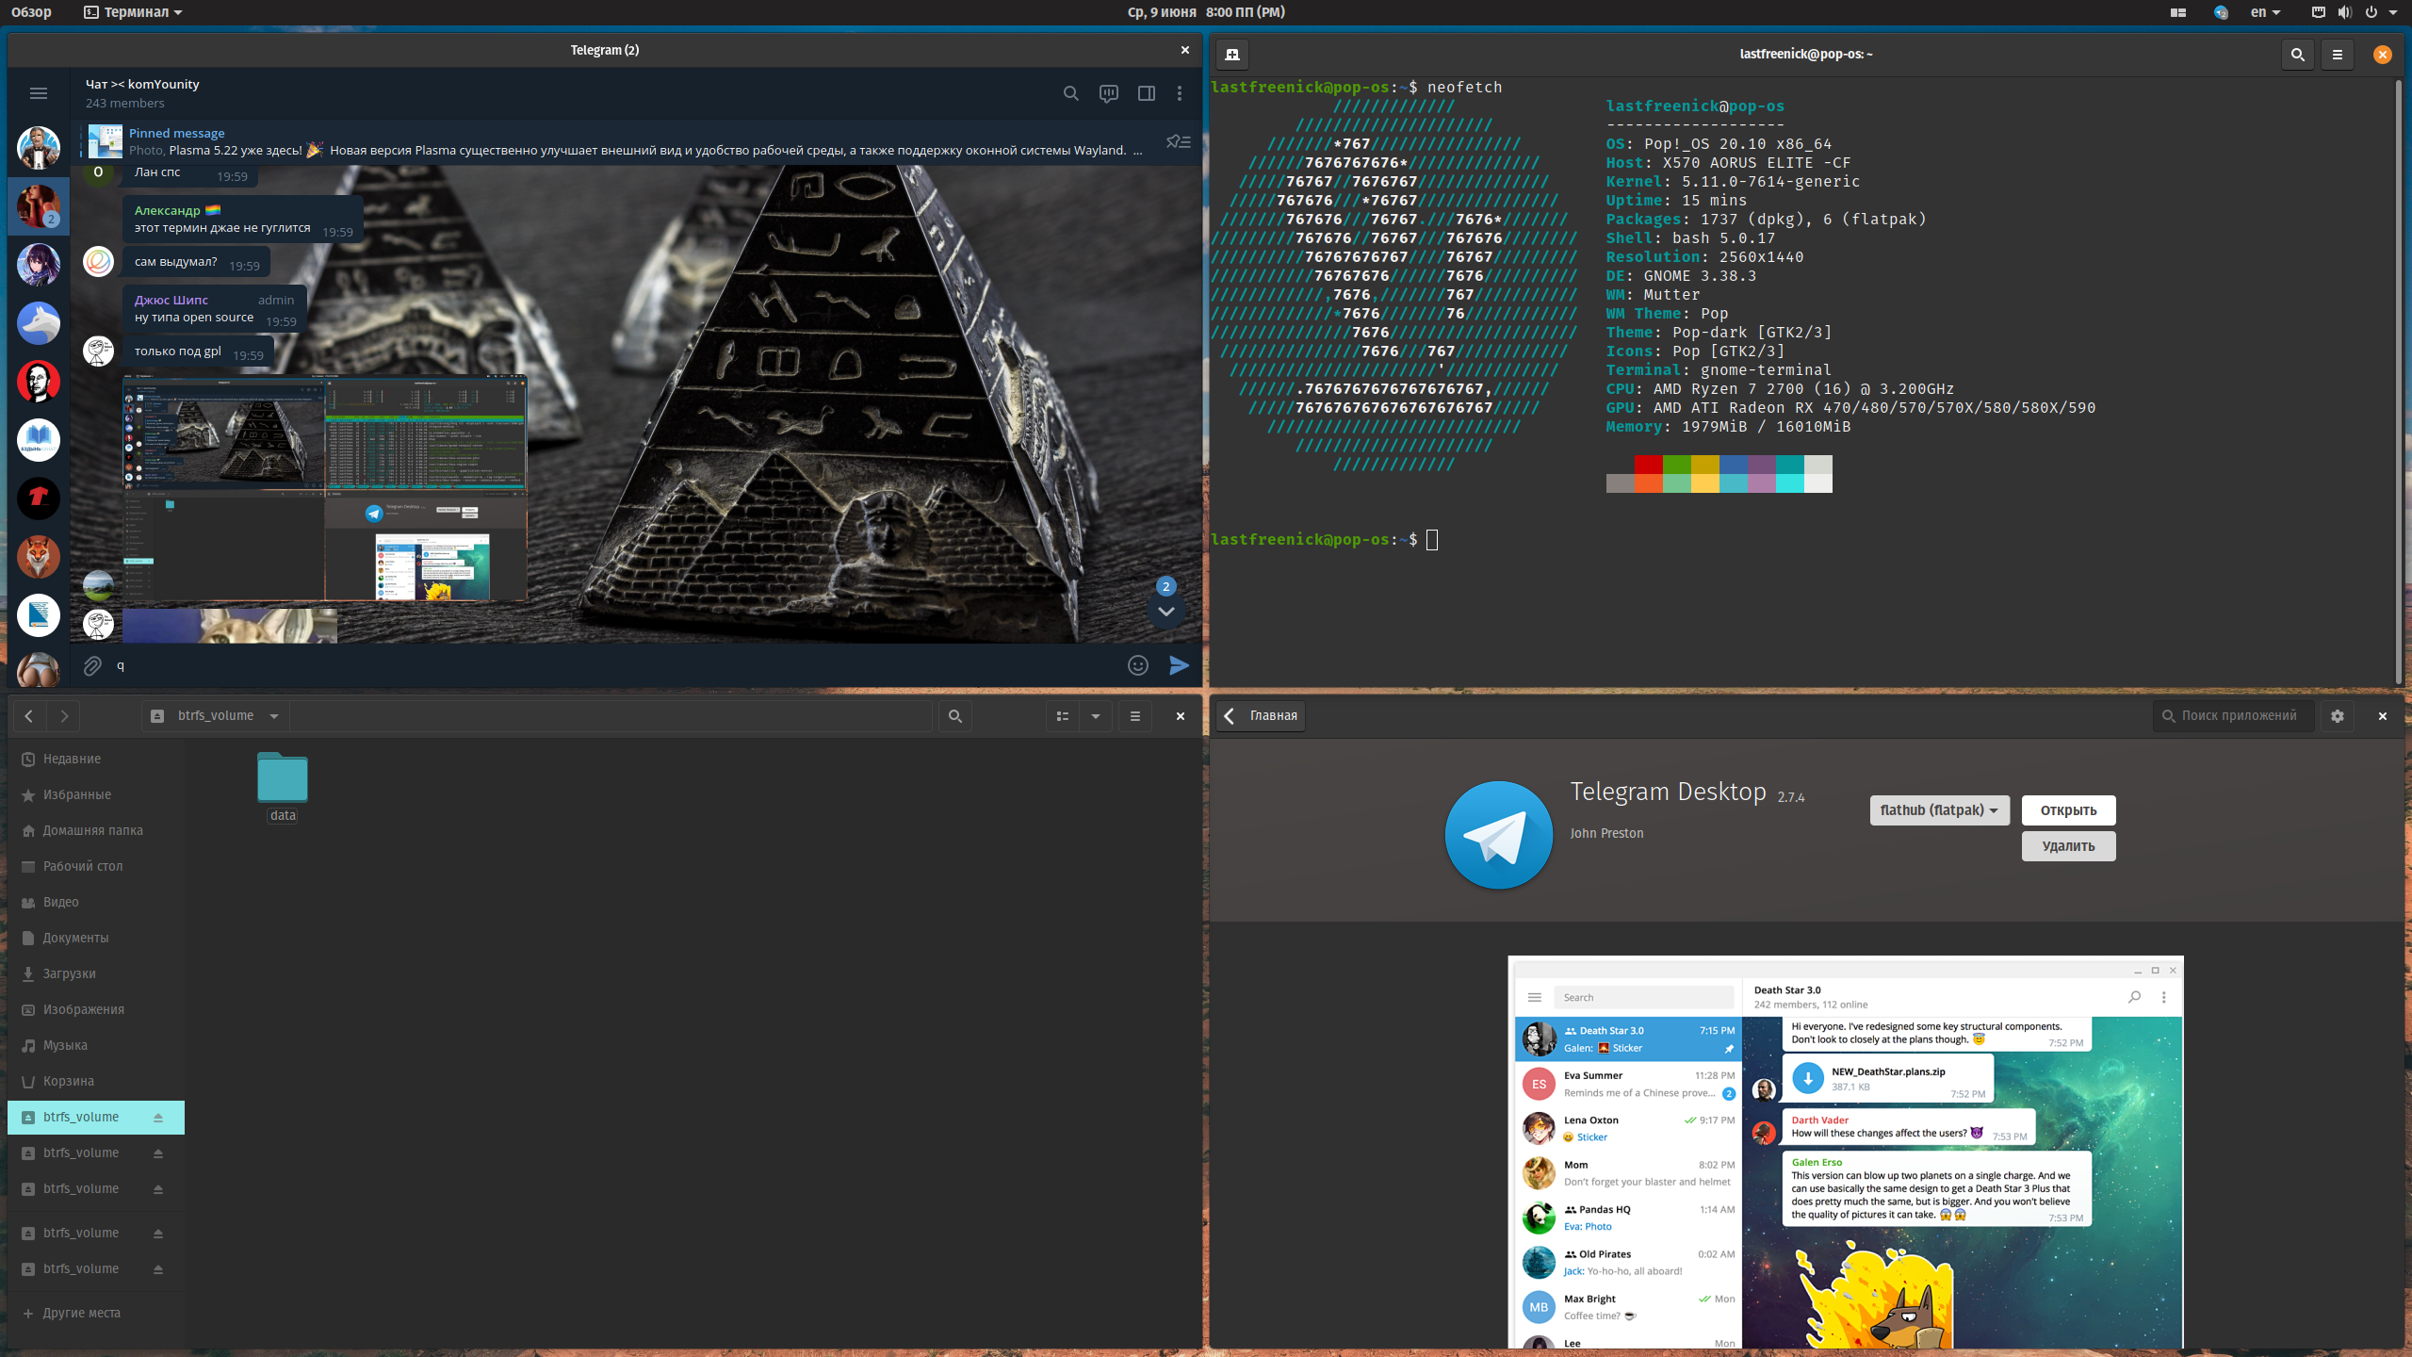Open Telegram chat with fox avatar
2412x1357 pixels.
39,557
